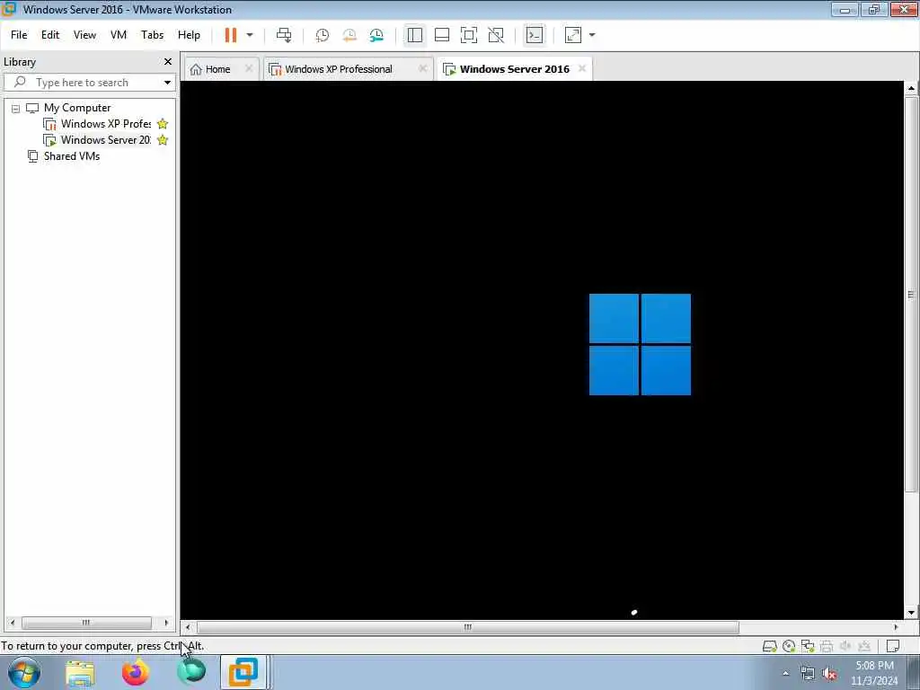Screen dimensions: 920x690
Task: Show hidden system tray icons
Action: tap(786, 674)
